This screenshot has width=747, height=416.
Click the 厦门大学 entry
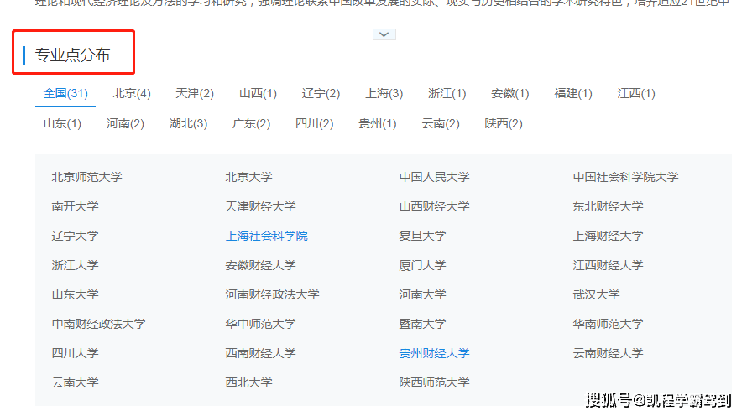pos(422,265)
